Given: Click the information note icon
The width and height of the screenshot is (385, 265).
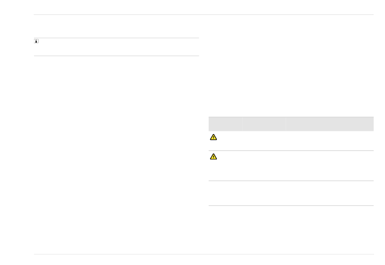Looking at the screenshot, I should tap(36, 41).
